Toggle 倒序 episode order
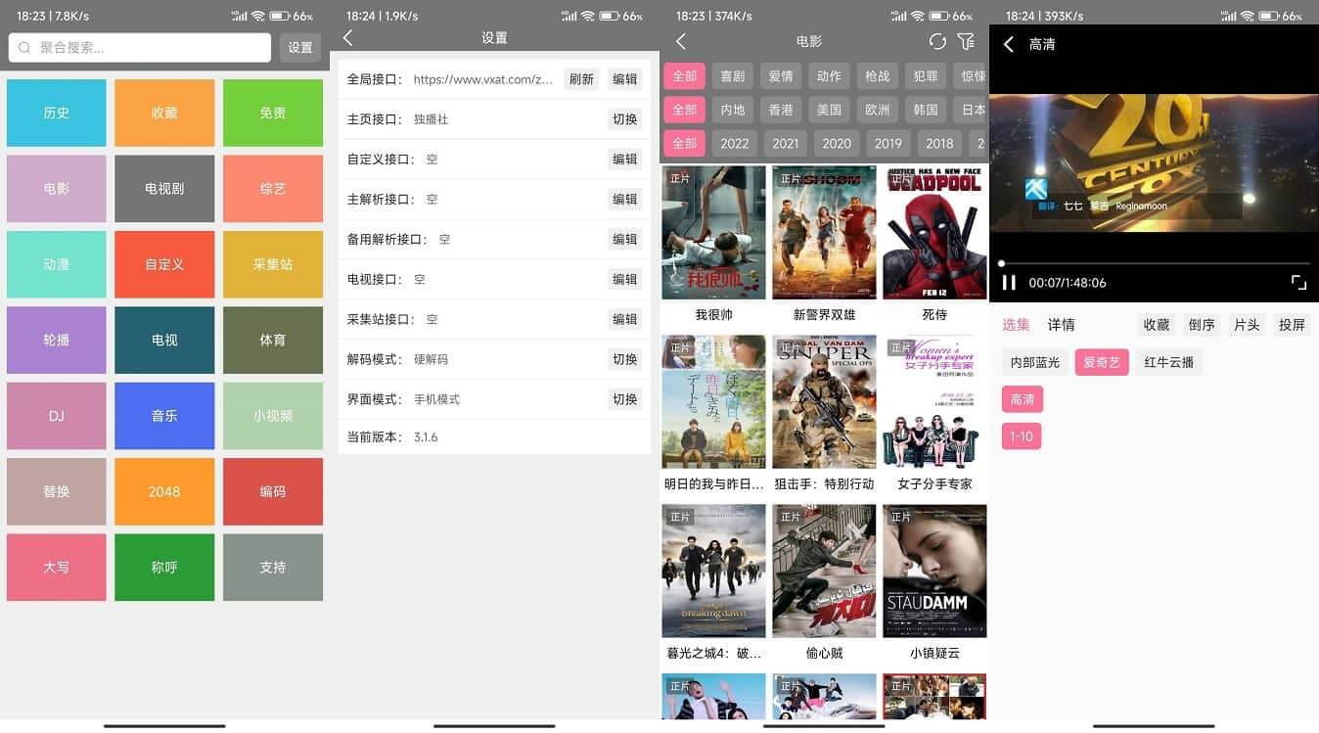This screenshot has width=1319, height=733. point(1202,325)
